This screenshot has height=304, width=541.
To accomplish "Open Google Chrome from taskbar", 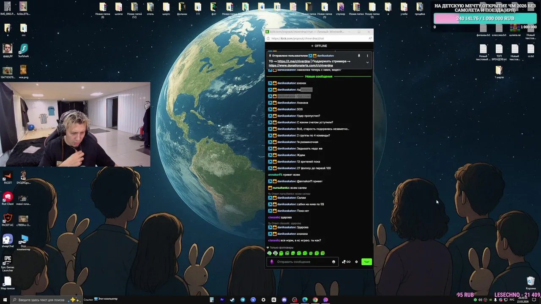I will pos(315,300).
